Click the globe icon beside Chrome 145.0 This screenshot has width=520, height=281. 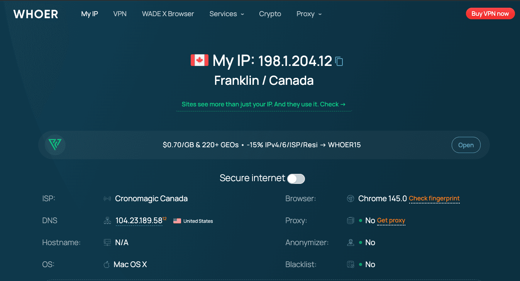pos(350,198)
